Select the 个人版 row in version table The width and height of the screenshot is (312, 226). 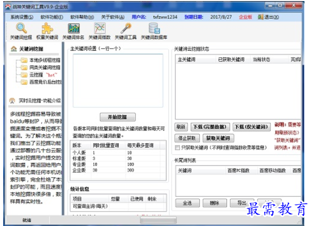[x=118, y=153]
